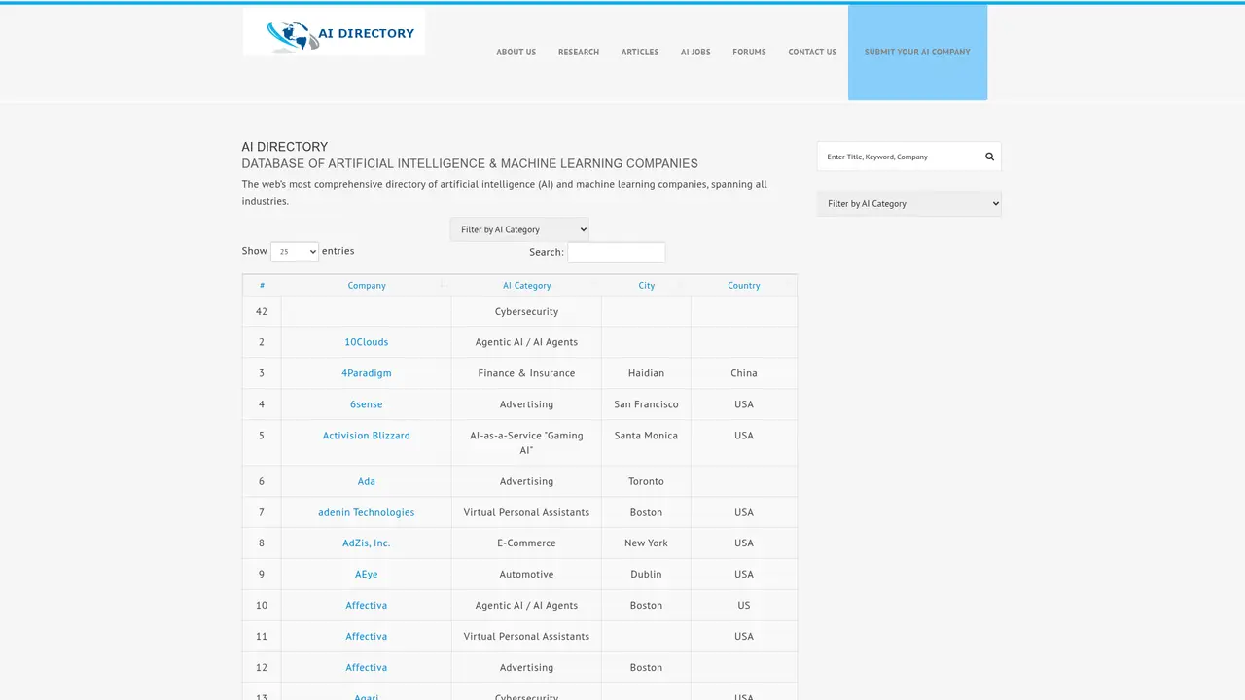Open the 10Clouds company link
Image resolution: width=1245 pixels, height=700 pixels.
[367, 342]
